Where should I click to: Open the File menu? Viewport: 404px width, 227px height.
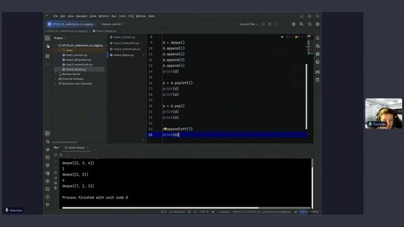(56, 16)
